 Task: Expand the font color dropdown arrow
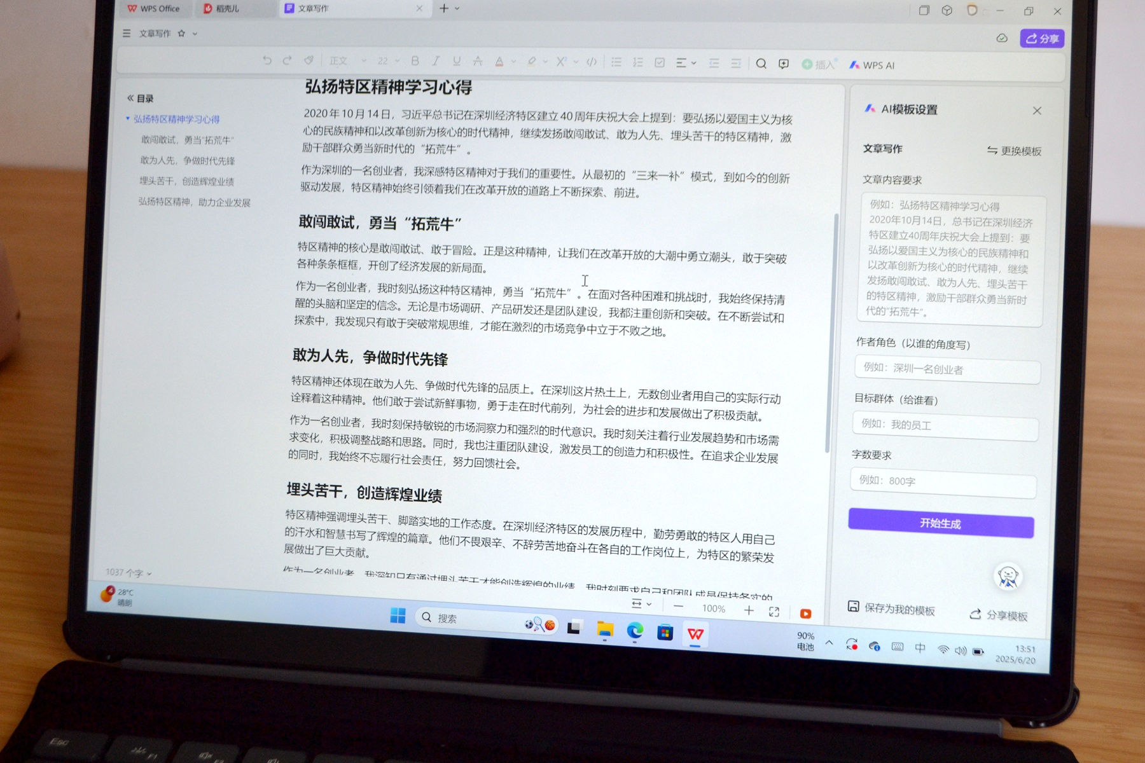click(513, 62)
